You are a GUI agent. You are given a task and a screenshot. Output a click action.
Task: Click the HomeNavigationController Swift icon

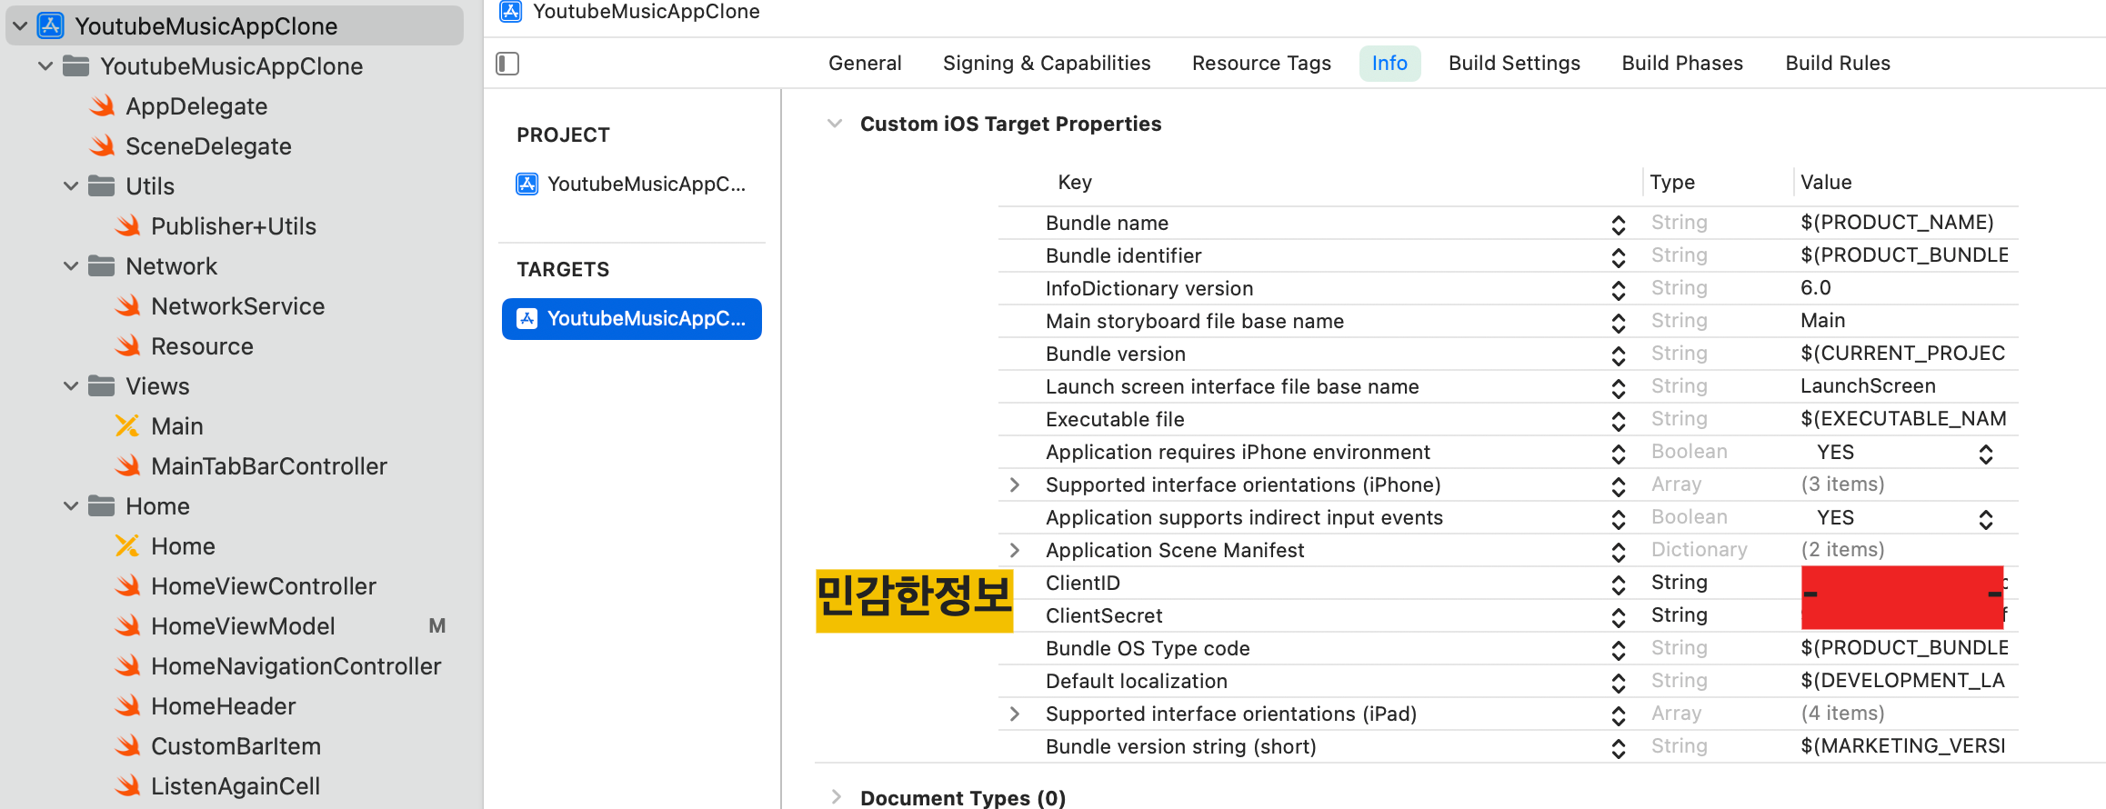128,665
